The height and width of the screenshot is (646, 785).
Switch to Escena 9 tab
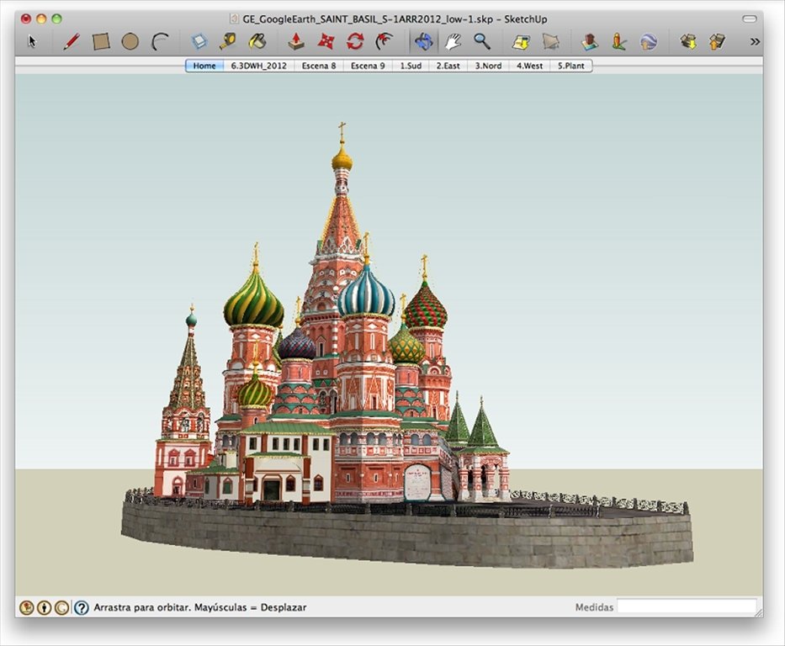click(x=368, y=66)
